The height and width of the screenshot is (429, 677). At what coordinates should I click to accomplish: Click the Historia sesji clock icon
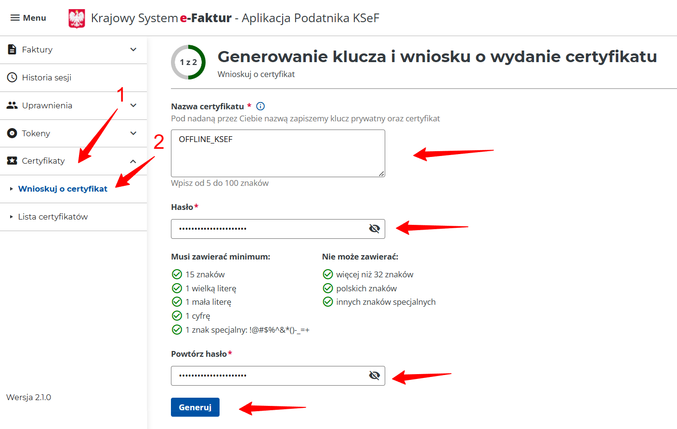13,77
